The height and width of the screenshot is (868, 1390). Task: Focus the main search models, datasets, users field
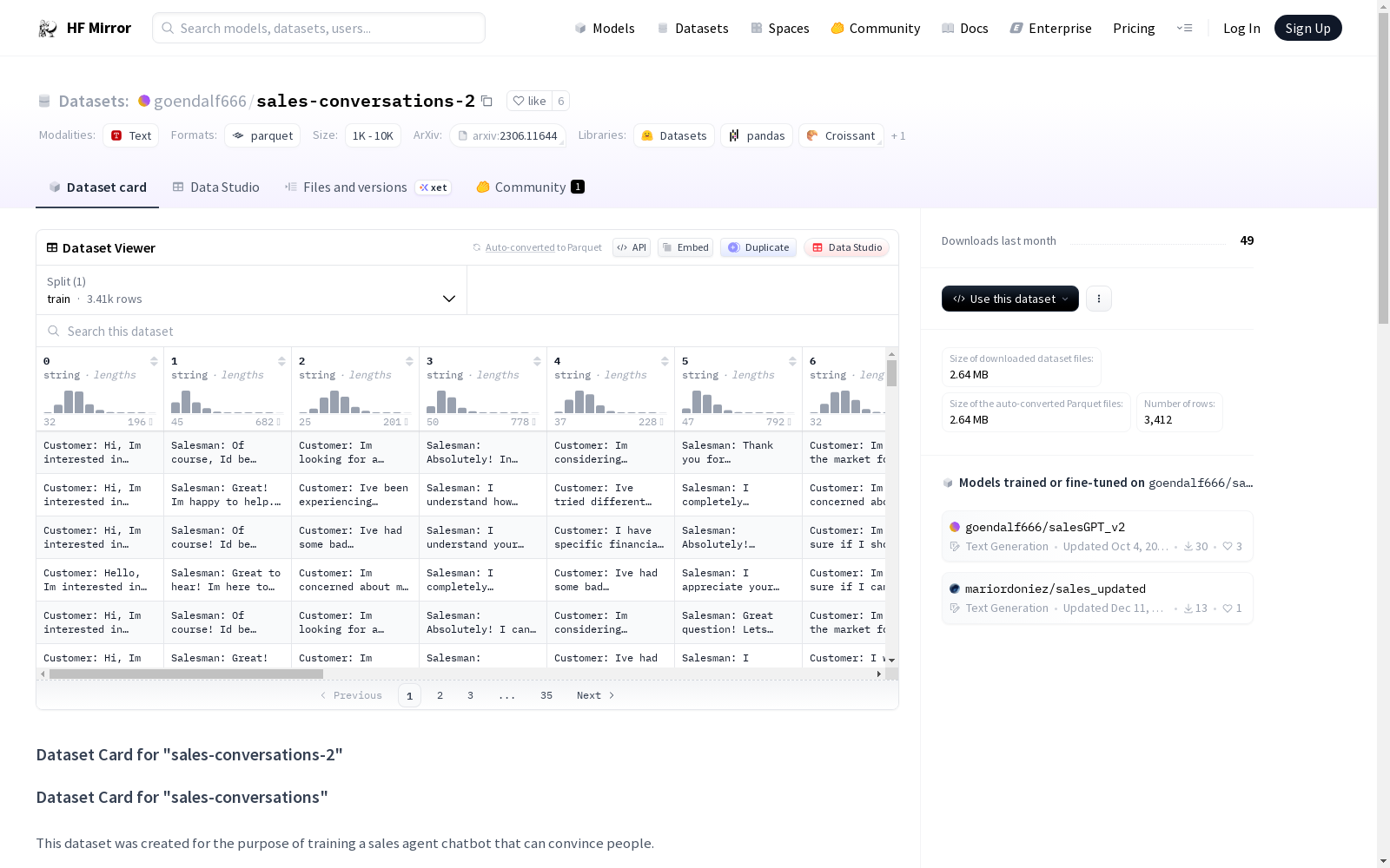[319, 28]
